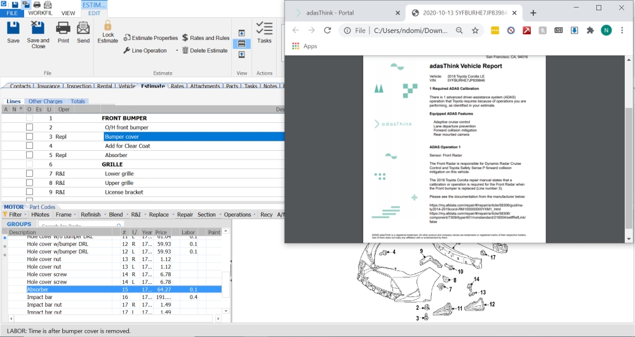Click parts list vertical scrollbar down arrow

pyautogui.click(x=226, y=311)
